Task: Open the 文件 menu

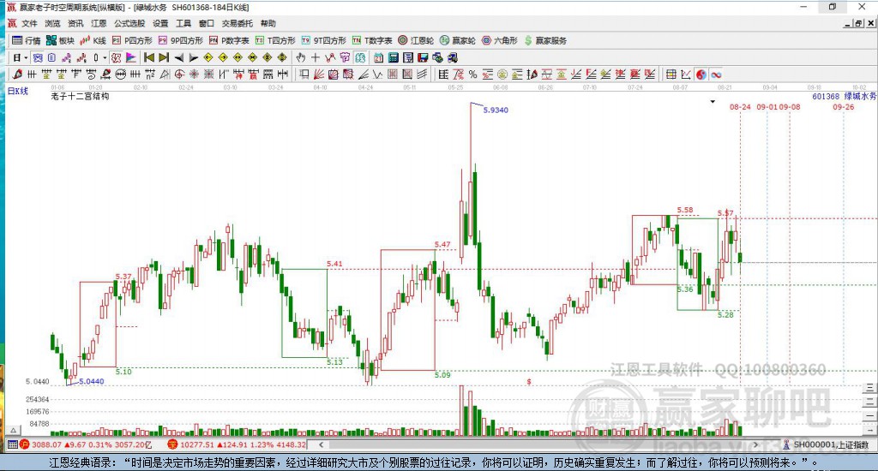Action: (x=29, y=23)
